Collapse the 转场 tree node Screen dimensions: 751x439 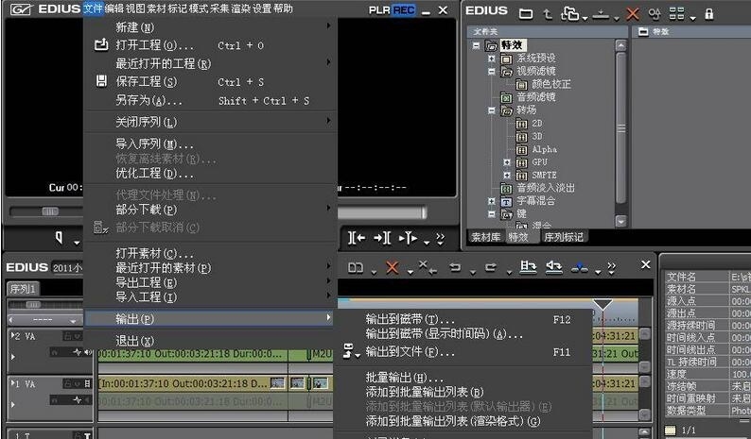(x=492, y=110)
